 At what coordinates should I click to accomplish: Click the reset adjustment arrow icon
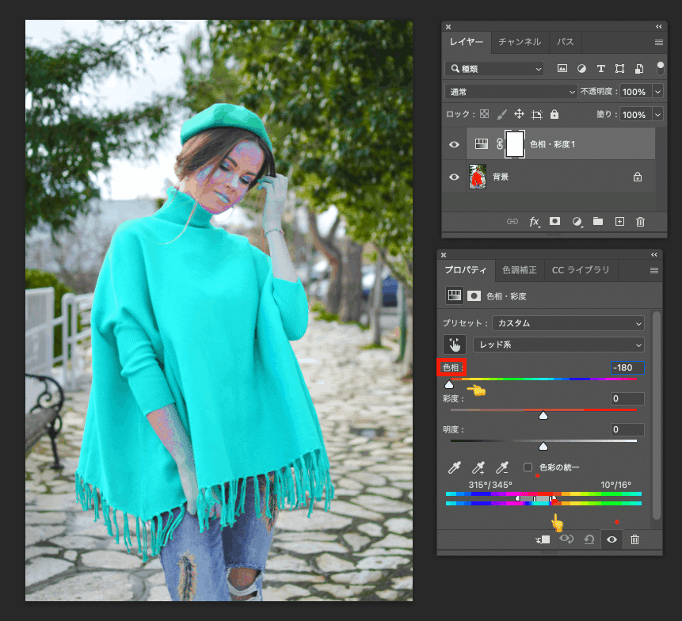click(589, 539)
